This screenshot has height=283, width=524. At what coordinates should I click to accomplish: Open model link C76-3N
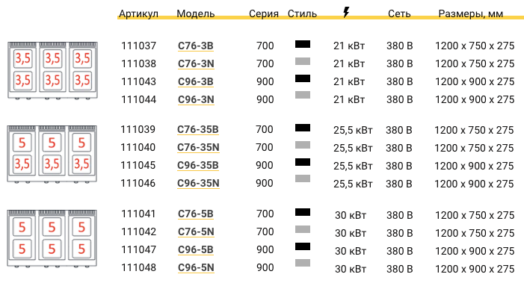(196, 63)
